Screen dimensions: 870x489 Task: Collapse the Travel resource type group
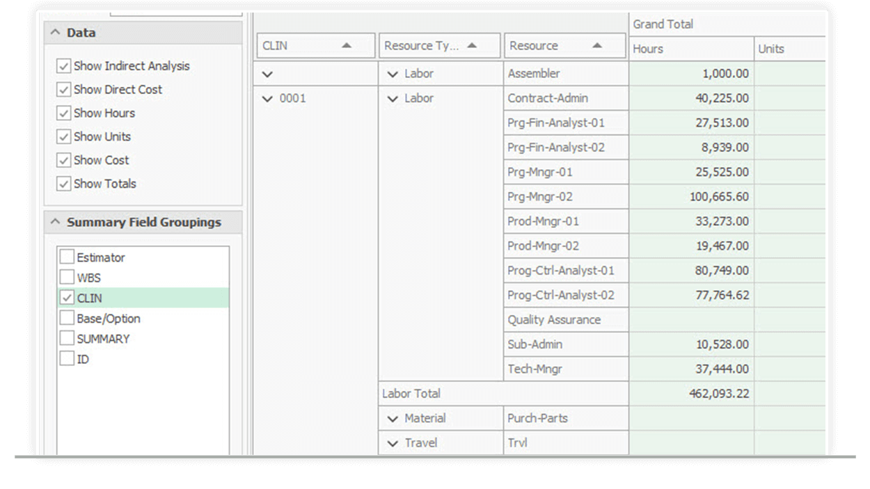[393, 442]
